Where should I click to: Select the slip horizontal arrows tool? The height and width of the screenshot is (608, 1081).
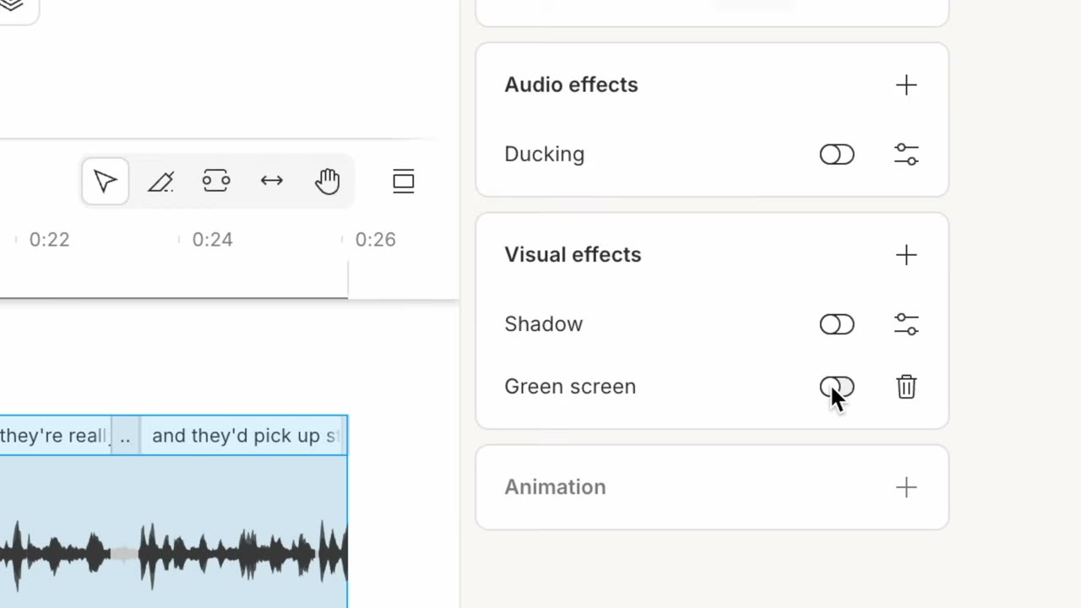point(272,181)
